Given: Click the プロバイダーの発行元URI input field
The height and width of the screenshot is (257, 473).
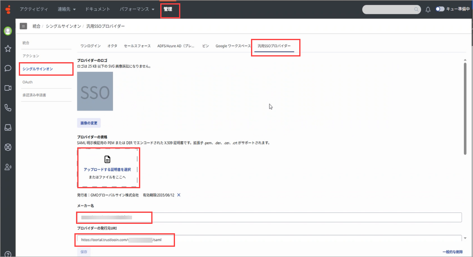Looking at the screenshot, I should 269,240.
